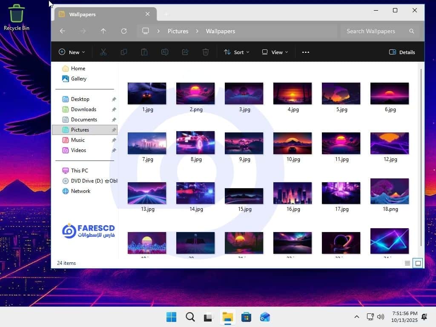436x327 pixels.
Task: Add a new tab with plus icon
Action: pyautogui.click(x=166, y=14)
